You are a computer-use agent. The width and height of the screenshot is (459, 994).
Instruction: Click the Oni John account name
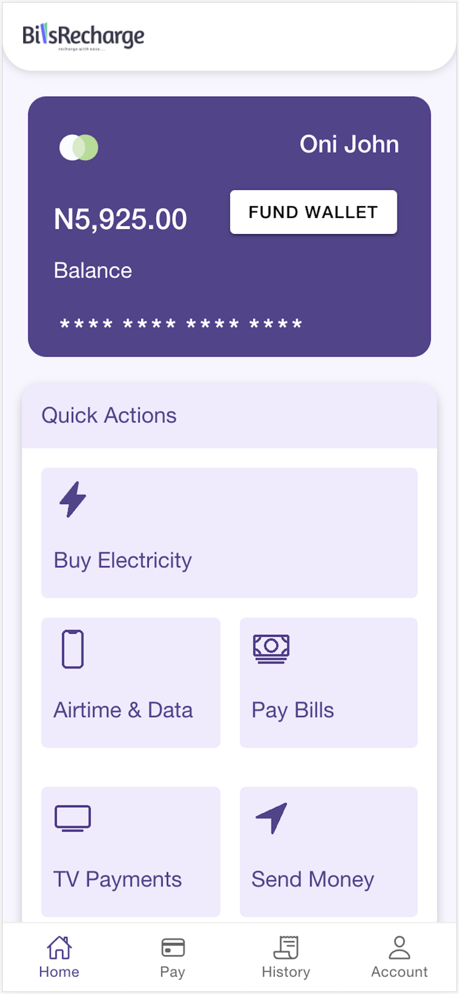350,144
